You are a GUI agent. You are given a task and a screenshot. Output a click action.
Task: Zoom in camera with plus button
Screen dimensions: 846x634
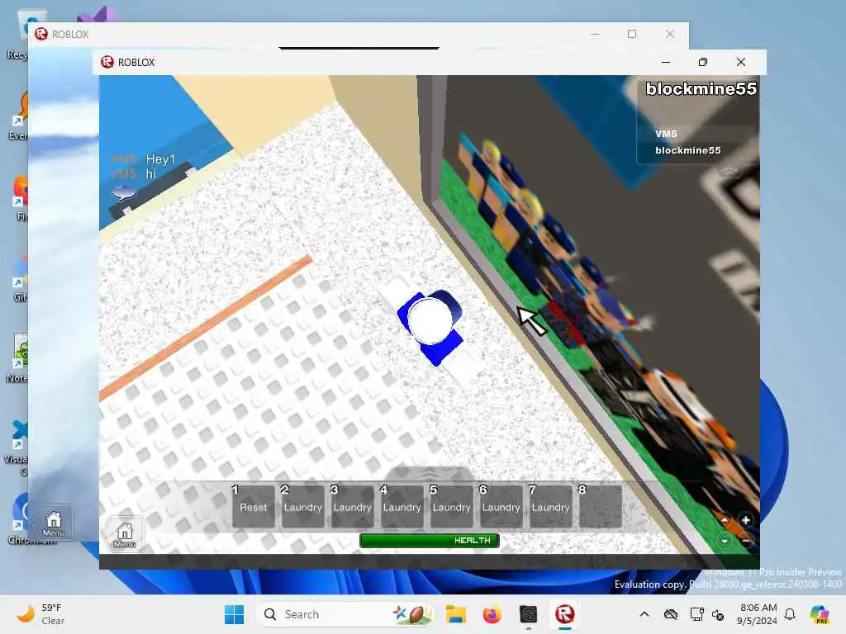746,520
